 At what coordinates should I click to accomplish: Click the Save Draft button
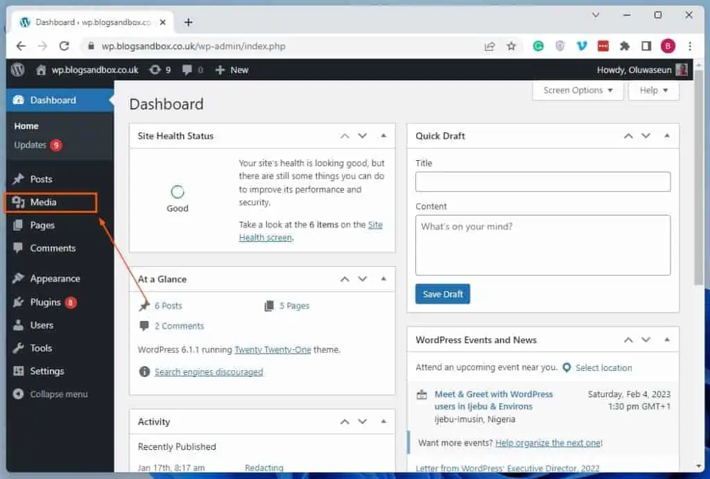[442, 294]
